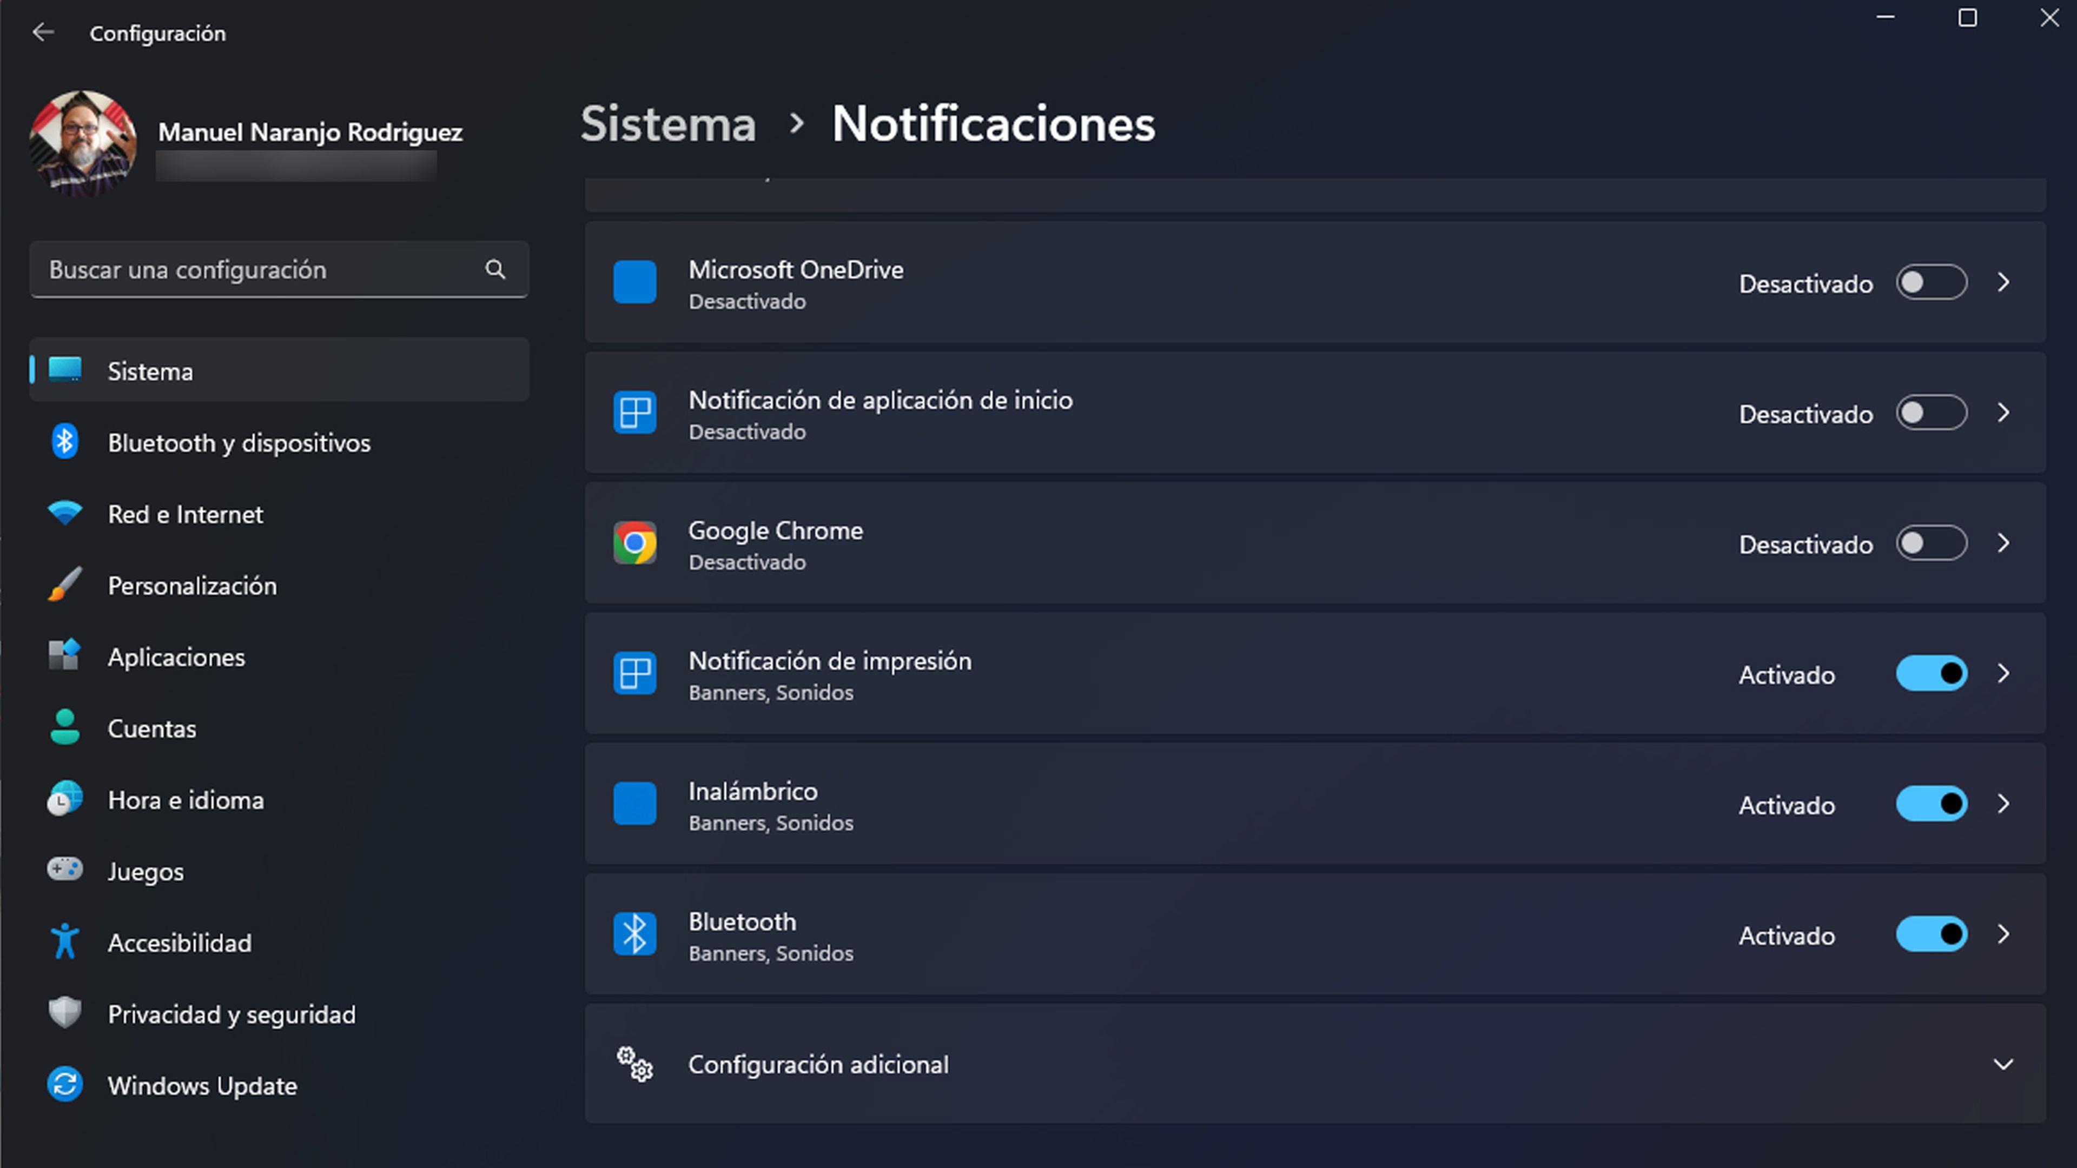Click Banners, Sonidos text under Bluetooth
Screen dimensions: 2077x1168
tap(771, 953)
